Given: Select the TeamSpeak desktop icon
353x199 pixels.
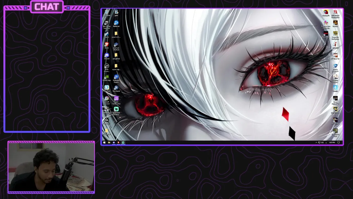Looking at the screenshot, I should pos(116,88).
